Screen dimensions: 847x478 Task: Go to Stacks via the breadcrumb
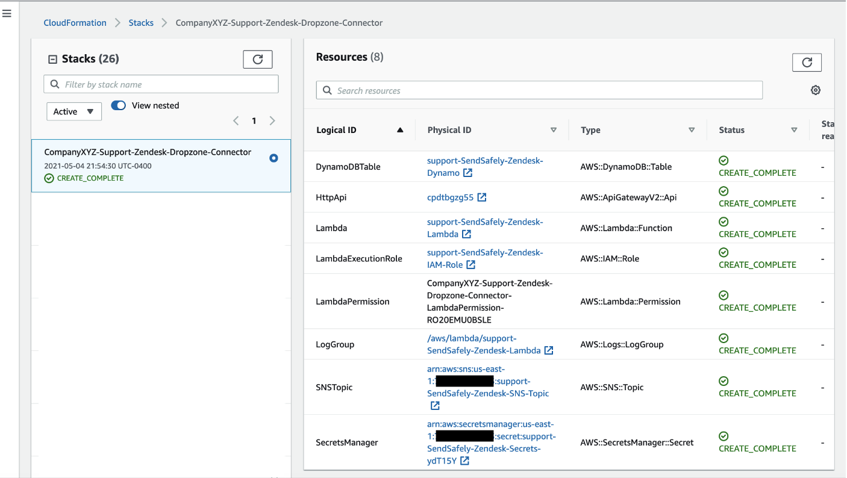click(x=141, y=22)
